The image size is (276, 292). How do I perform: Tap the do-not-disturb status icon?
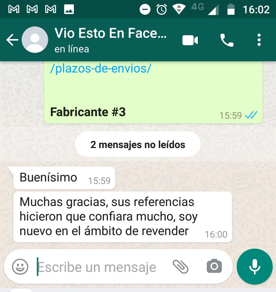pyautogui.click(x=145, y=9)
